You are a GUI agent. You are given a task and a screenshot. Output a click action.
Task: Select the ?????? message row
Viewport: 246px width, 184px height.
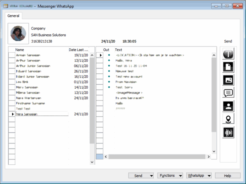(154, 108)
